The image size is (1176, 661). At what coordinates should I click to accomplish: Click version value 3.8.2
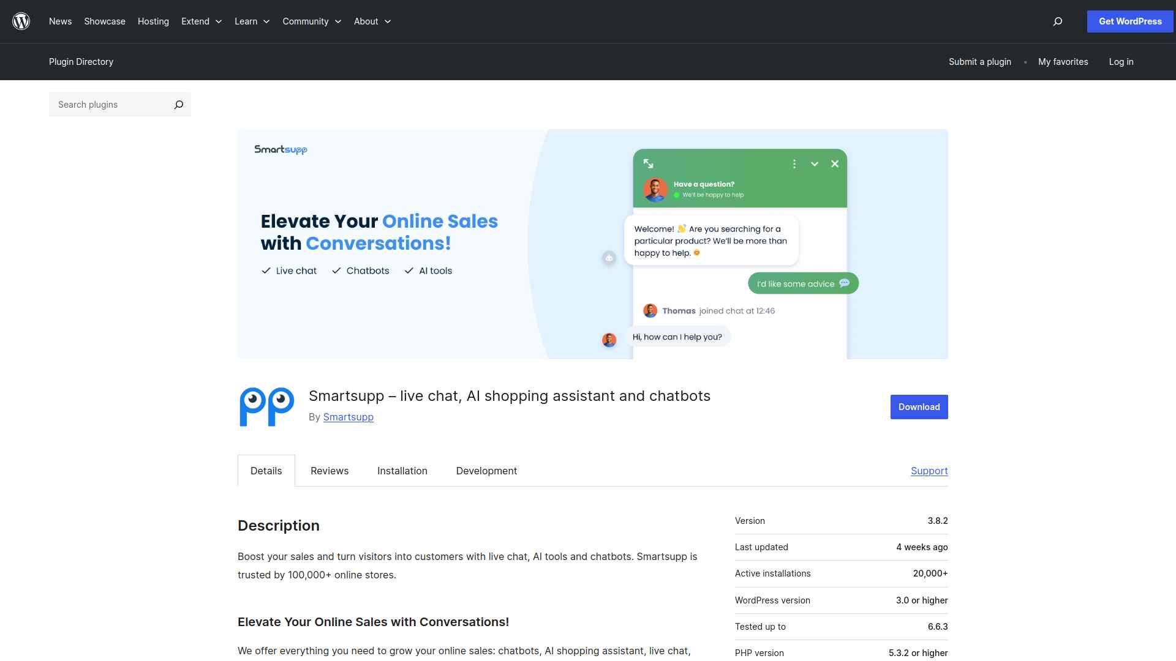938,521
